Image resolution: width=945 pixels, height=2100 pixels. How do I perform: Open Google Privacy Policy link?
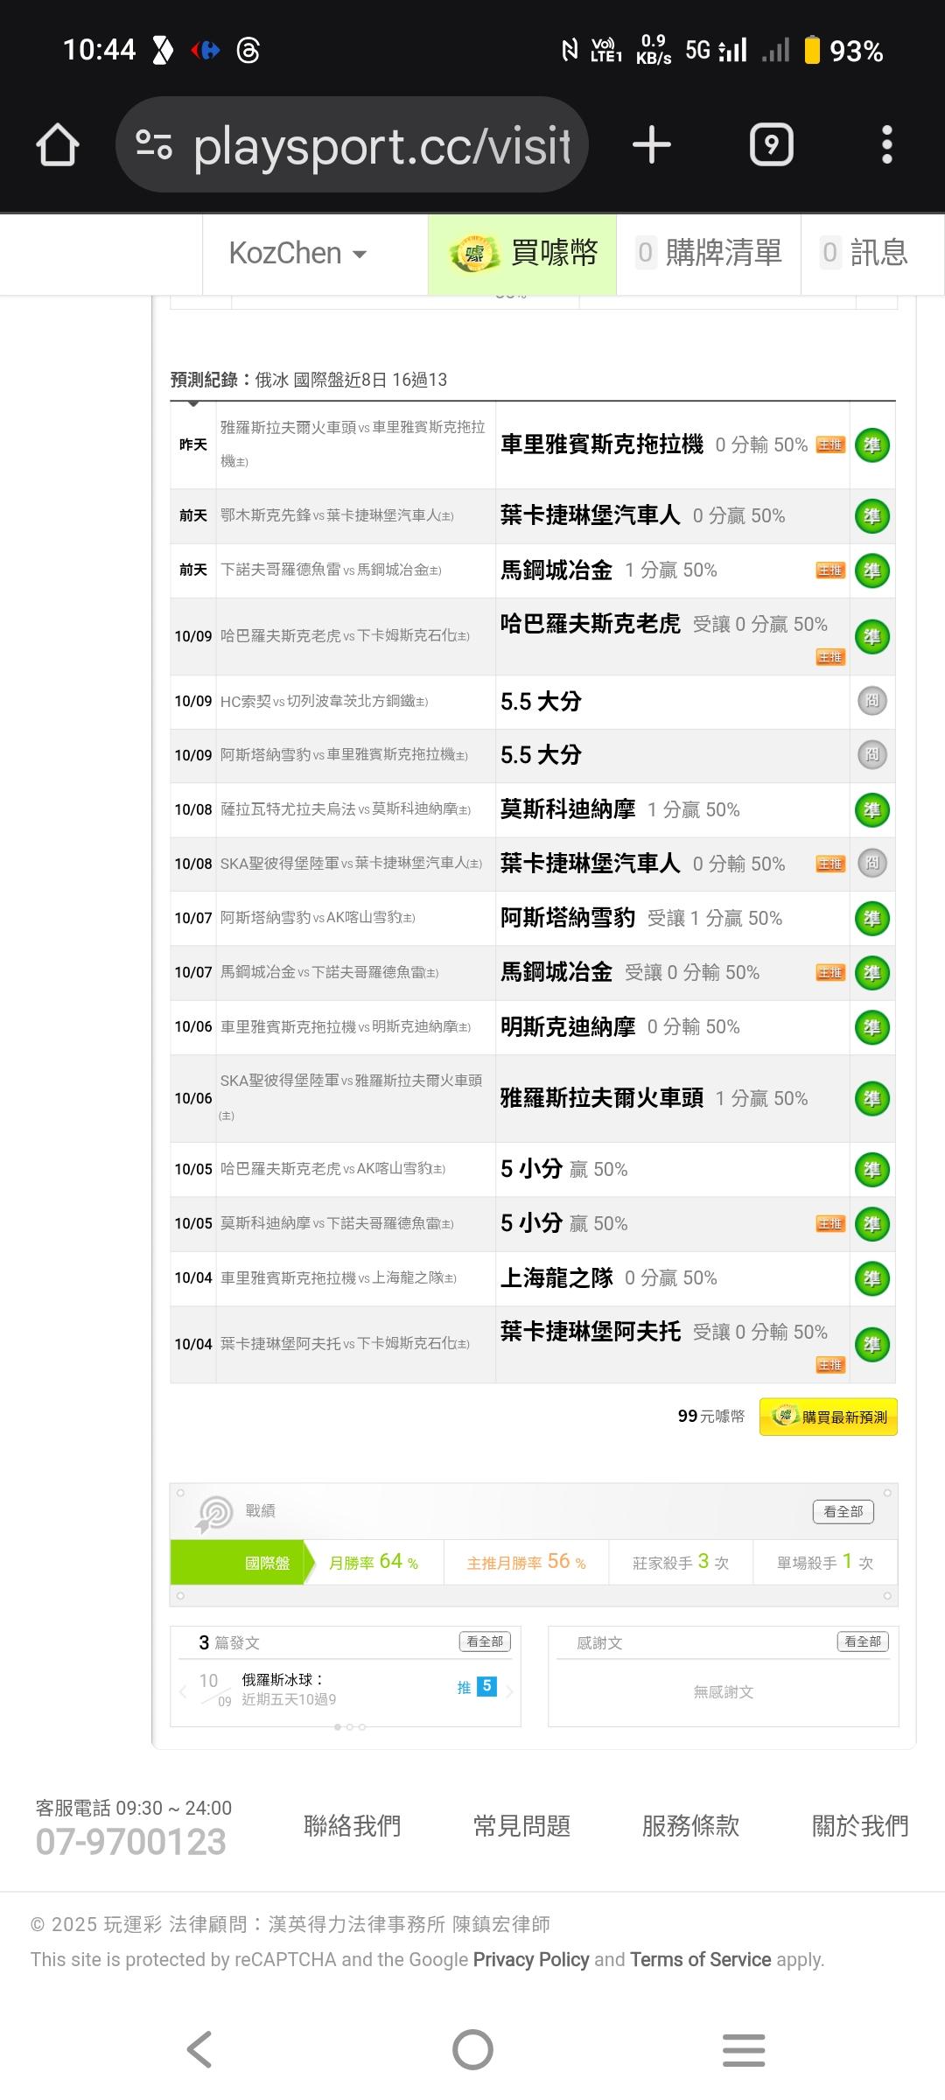pyautogui.click(x=531, y=1960)
